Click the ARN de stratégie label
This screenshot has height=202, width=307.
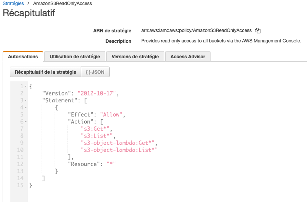(x=112, y=31)
